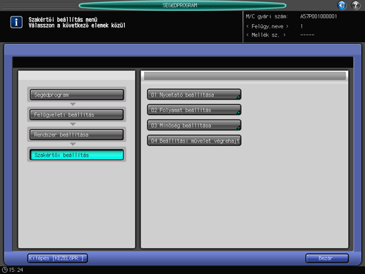365x274 pixels.
Task: Open the help question mark icon
Action: [356, 5]
